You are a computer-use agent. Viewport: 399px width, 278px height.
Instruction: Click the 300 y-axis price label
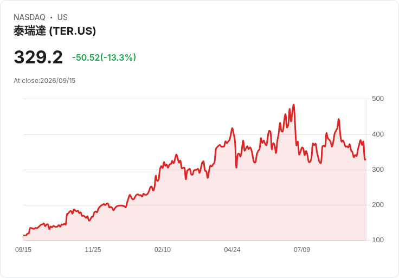point(378,170)
